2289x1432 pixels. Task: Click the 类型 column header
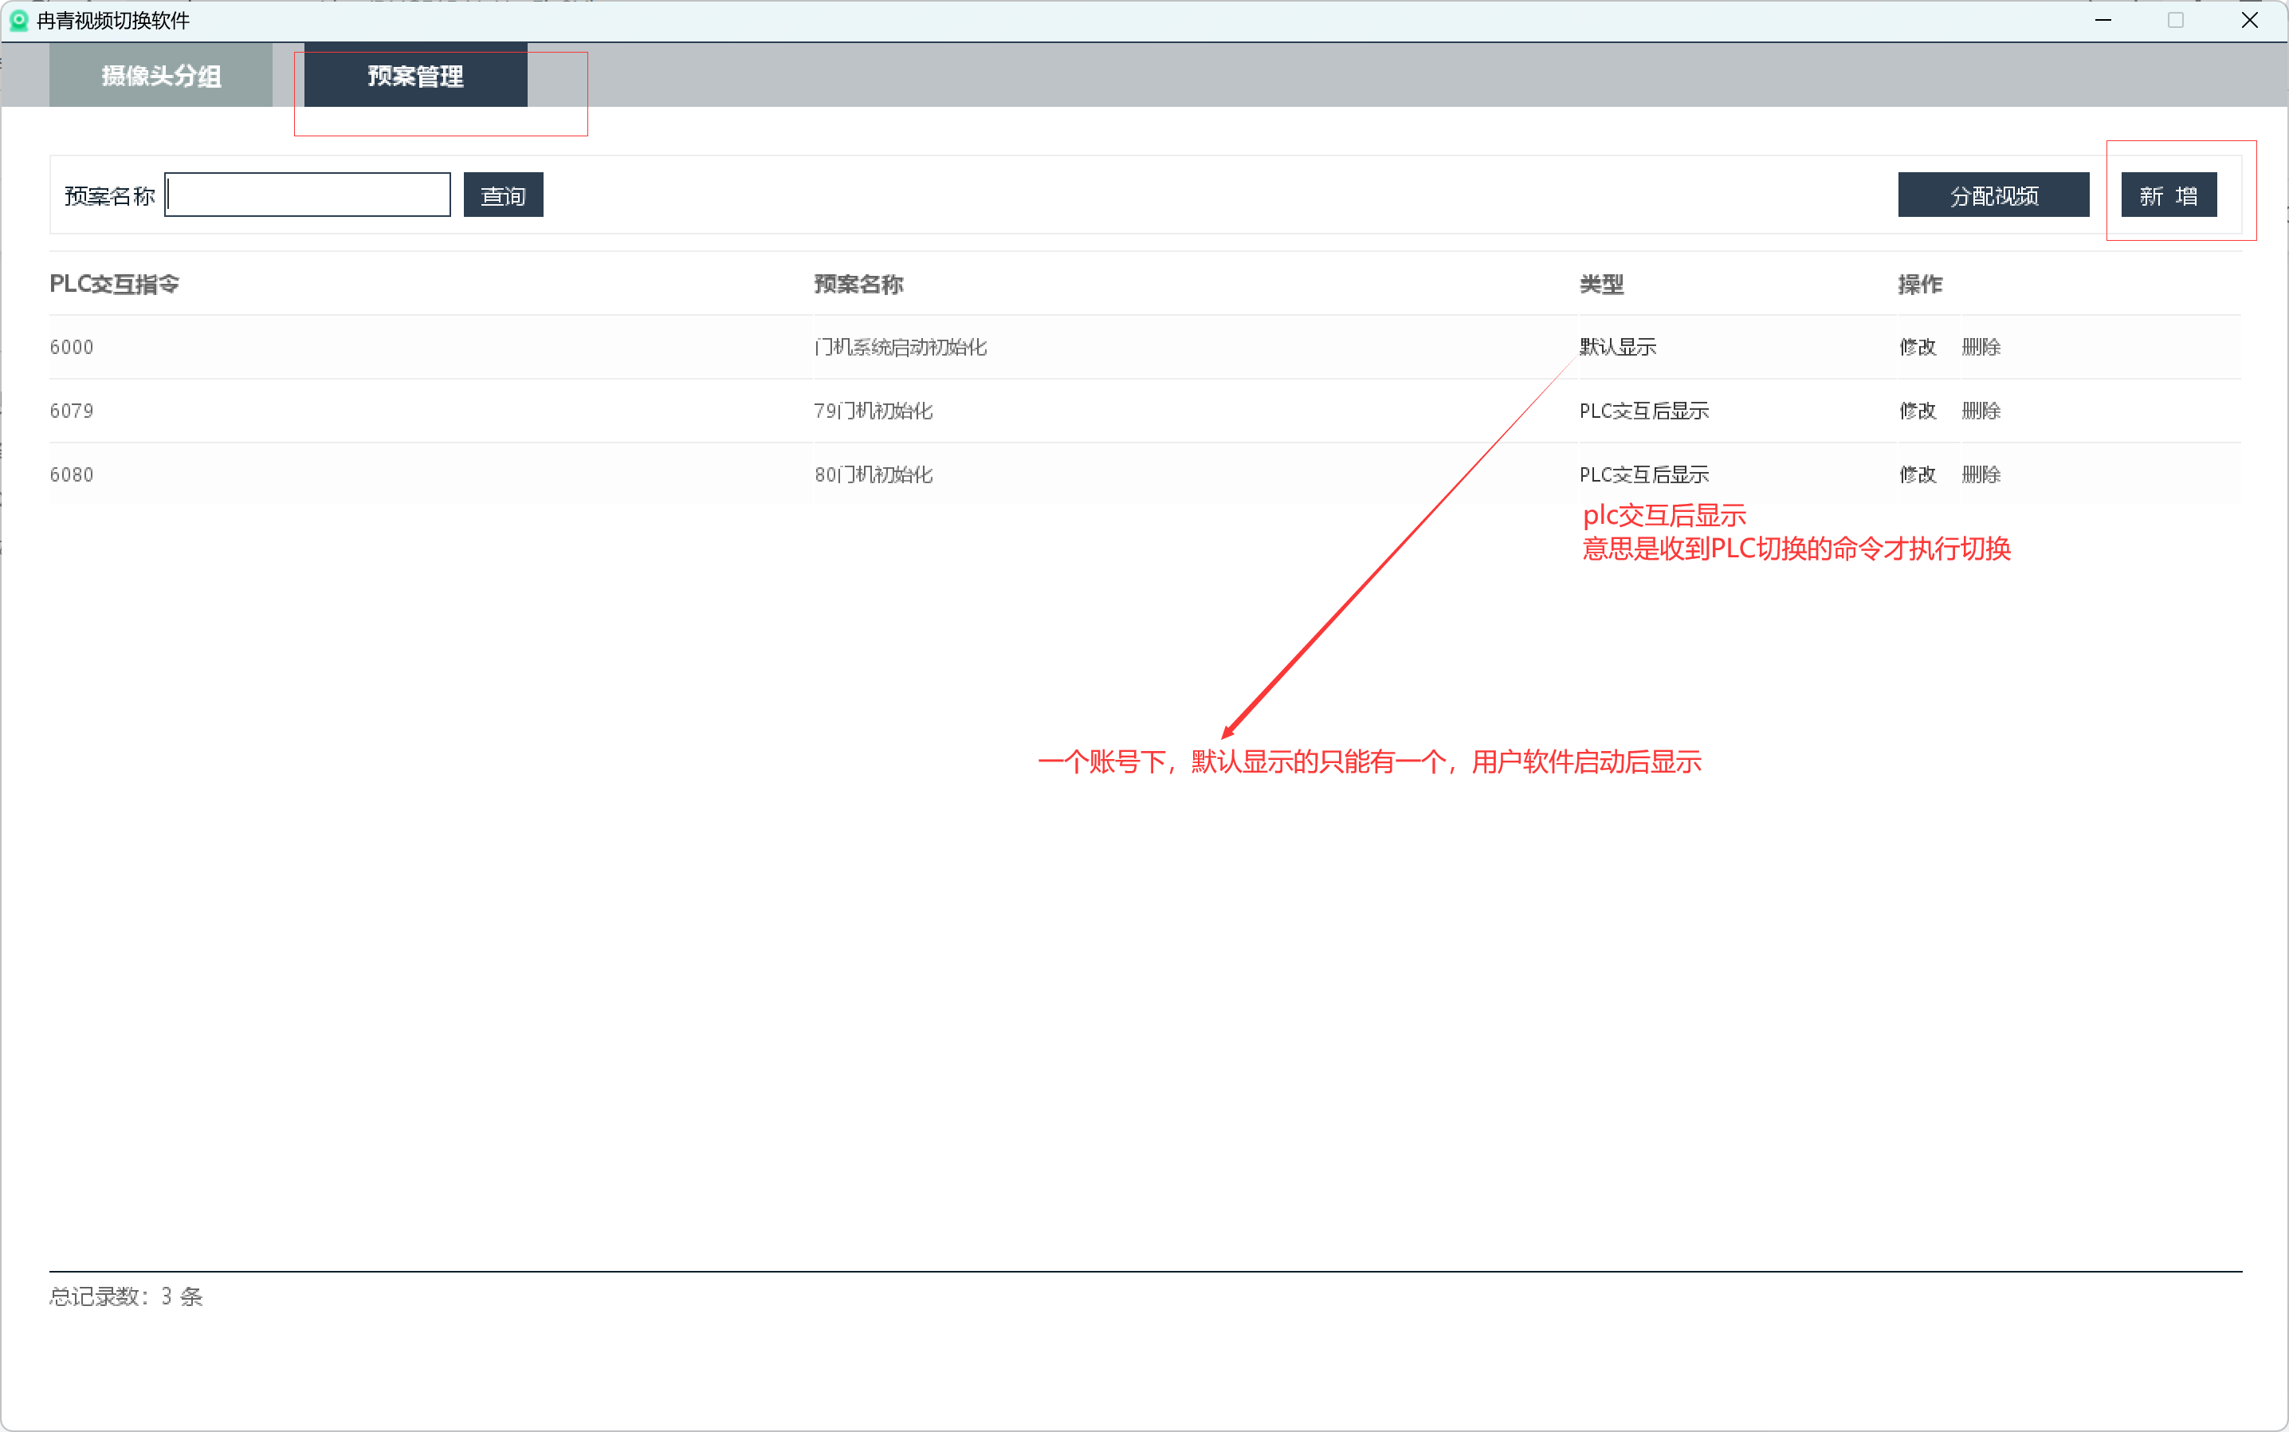pos(1602,284)
